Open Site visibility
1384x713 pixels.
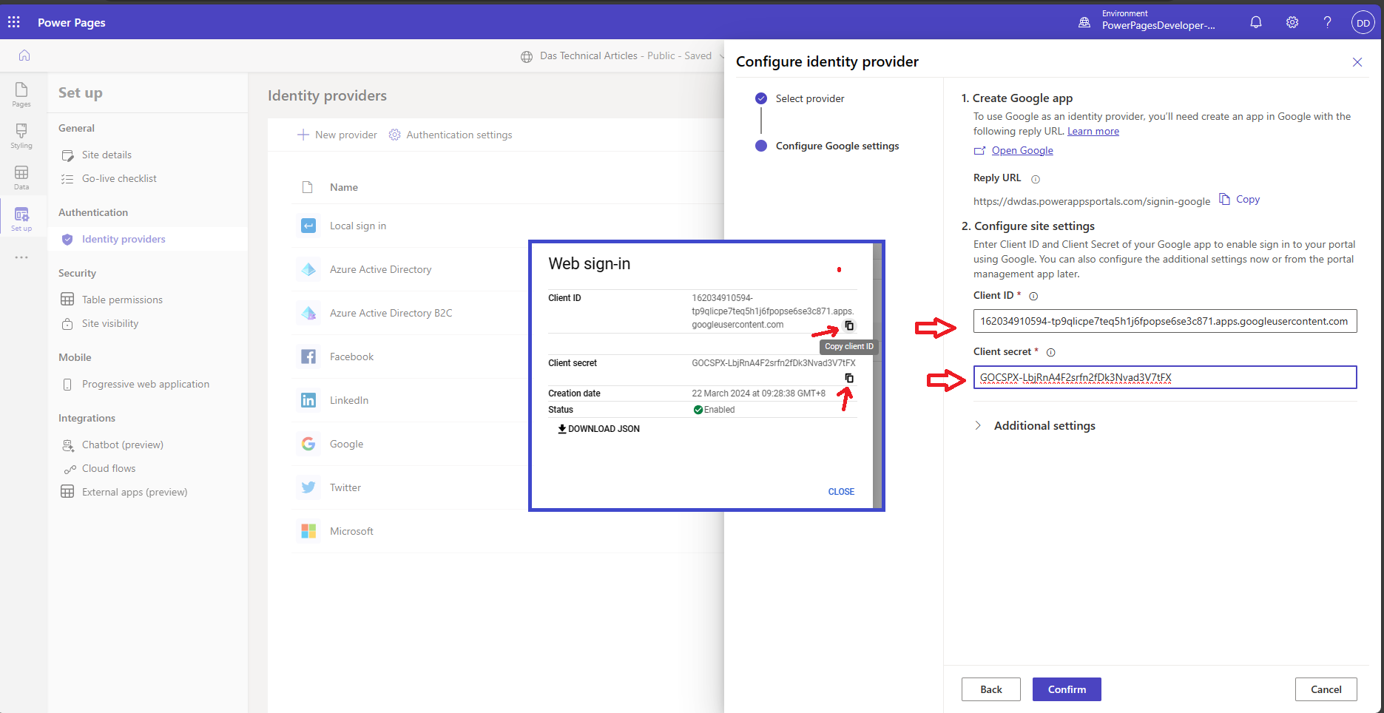point(110,323)
